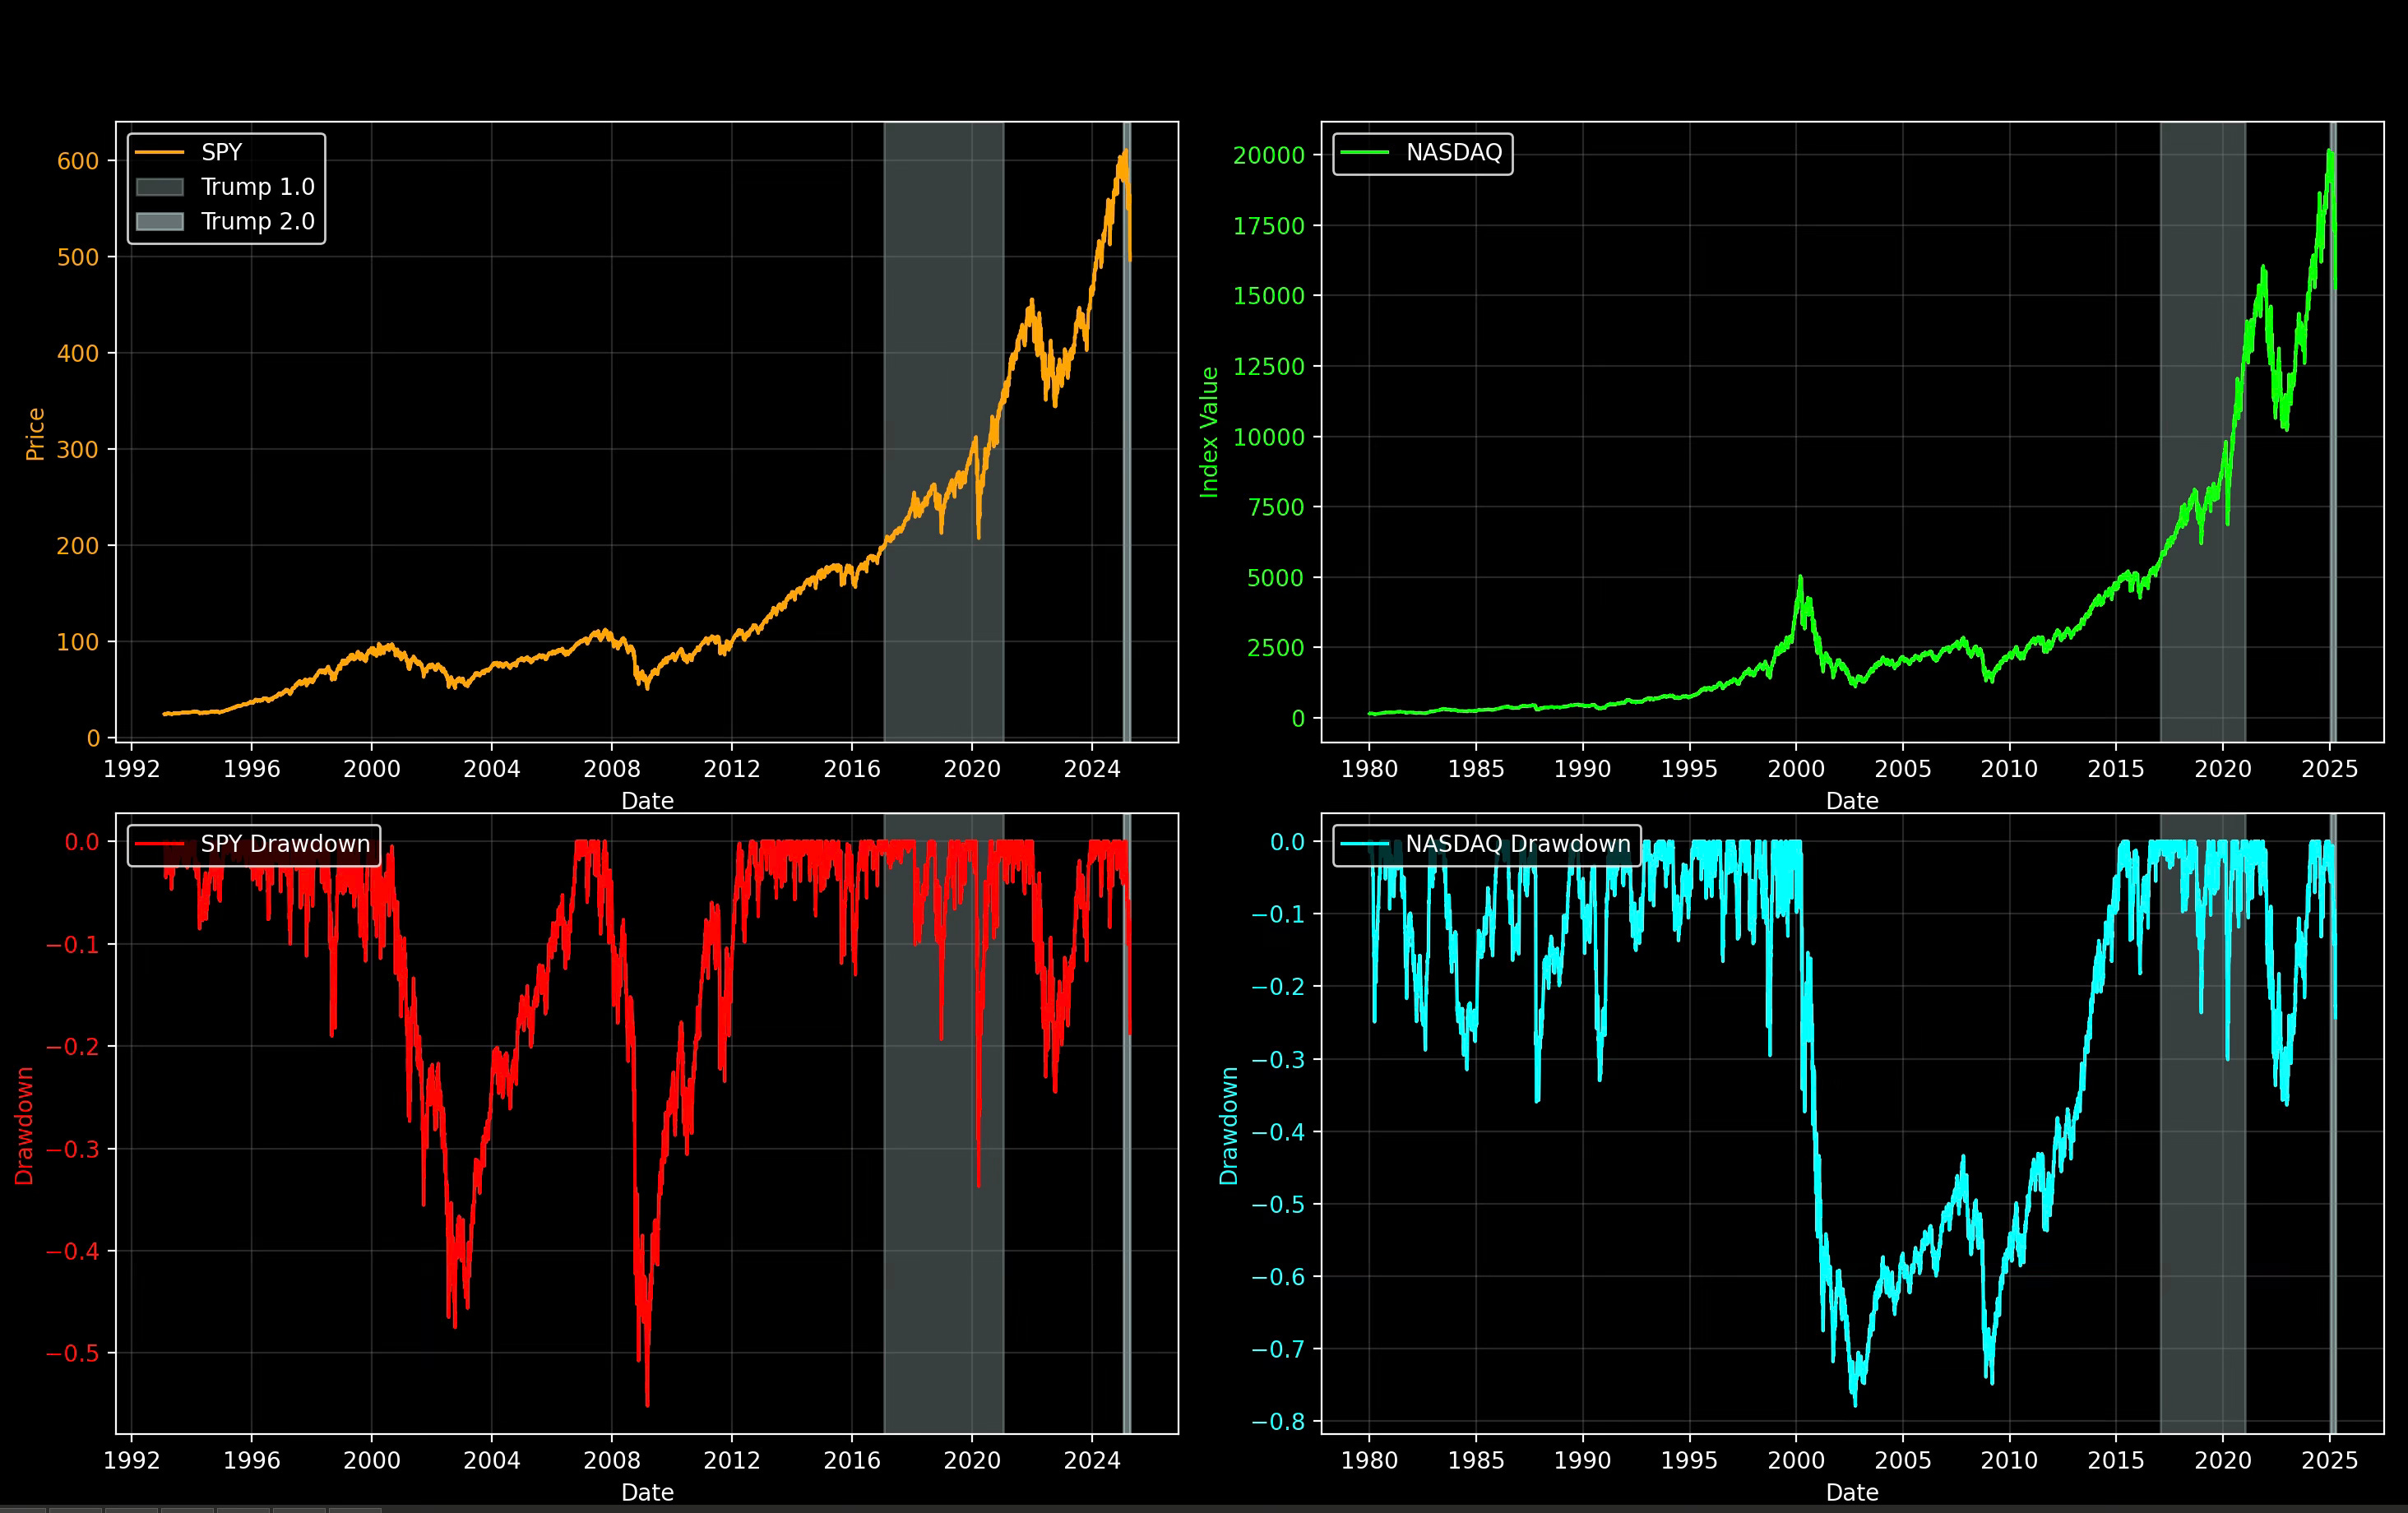
Task: Click the 2020 tick under the SPY price chart
Action: [971, 769]
